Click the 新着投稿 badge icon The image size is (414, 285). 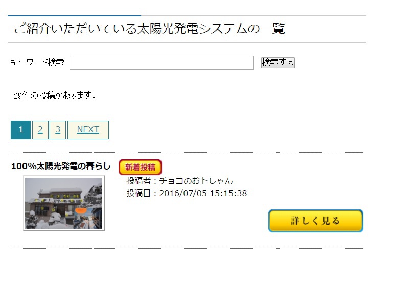[x=140, y=168]
